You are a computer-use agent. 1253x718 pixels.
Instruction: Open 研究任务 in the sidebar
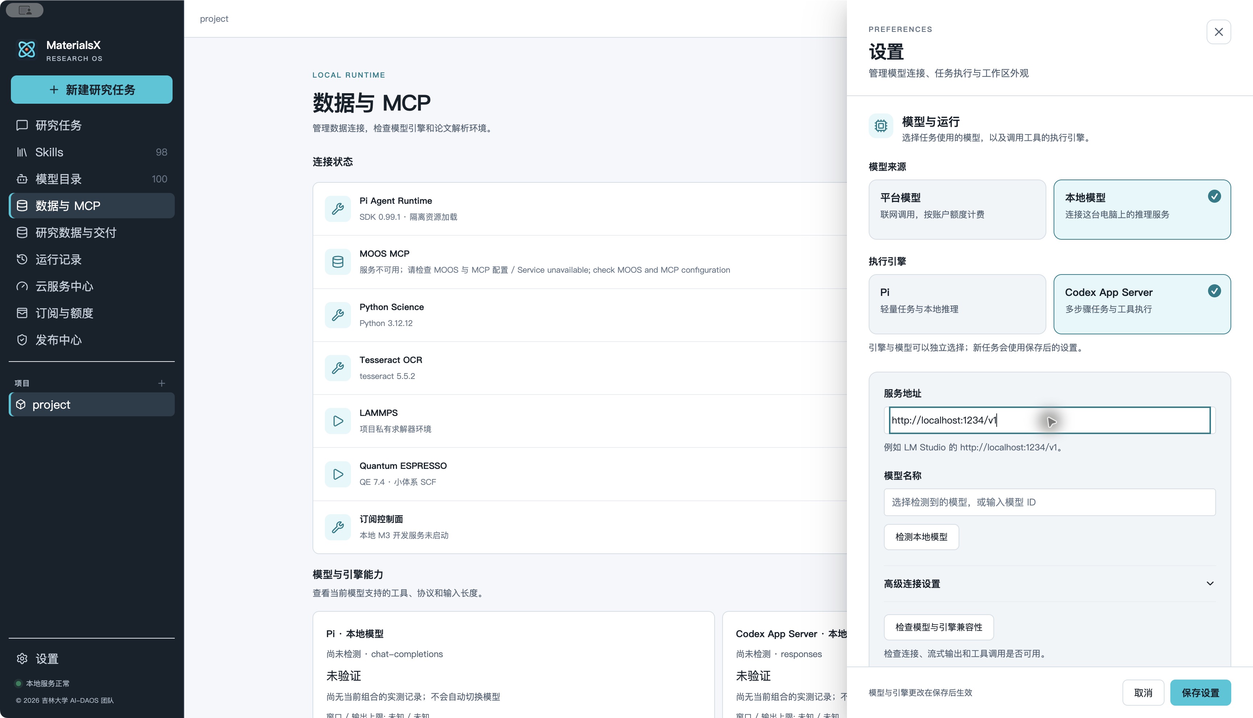pyautogui.click(x=92, y=125)
